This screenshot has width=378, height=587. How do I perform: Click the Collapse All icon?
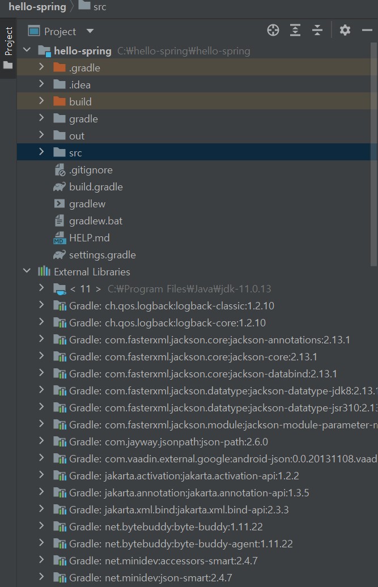317,31
